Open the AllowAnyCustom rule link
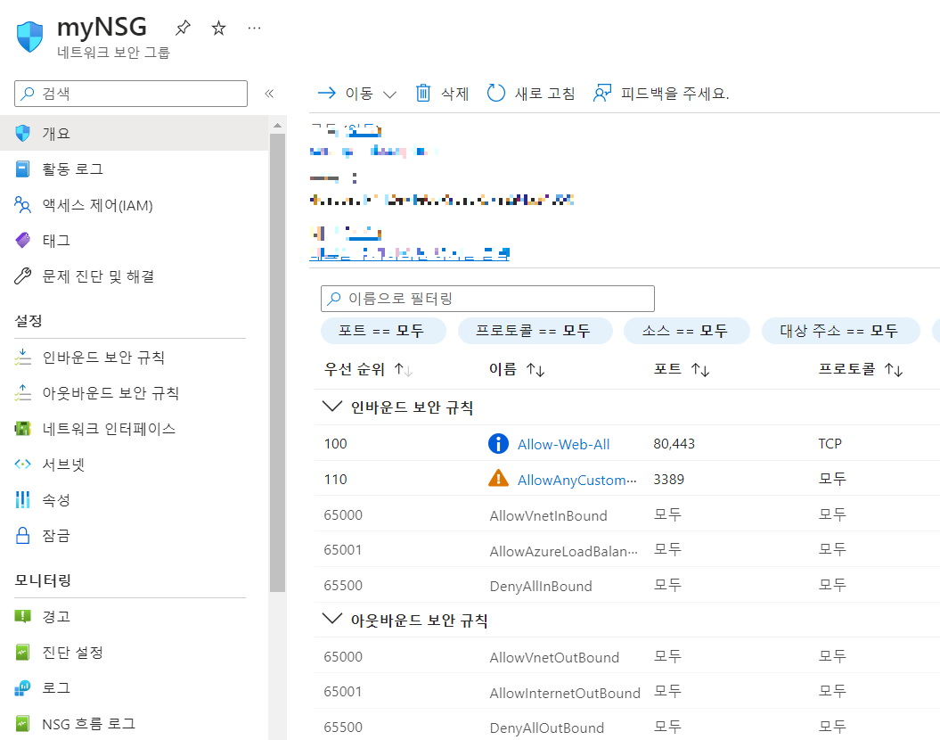The height and width of the screenshot is (740, 940). pos(576,481)
